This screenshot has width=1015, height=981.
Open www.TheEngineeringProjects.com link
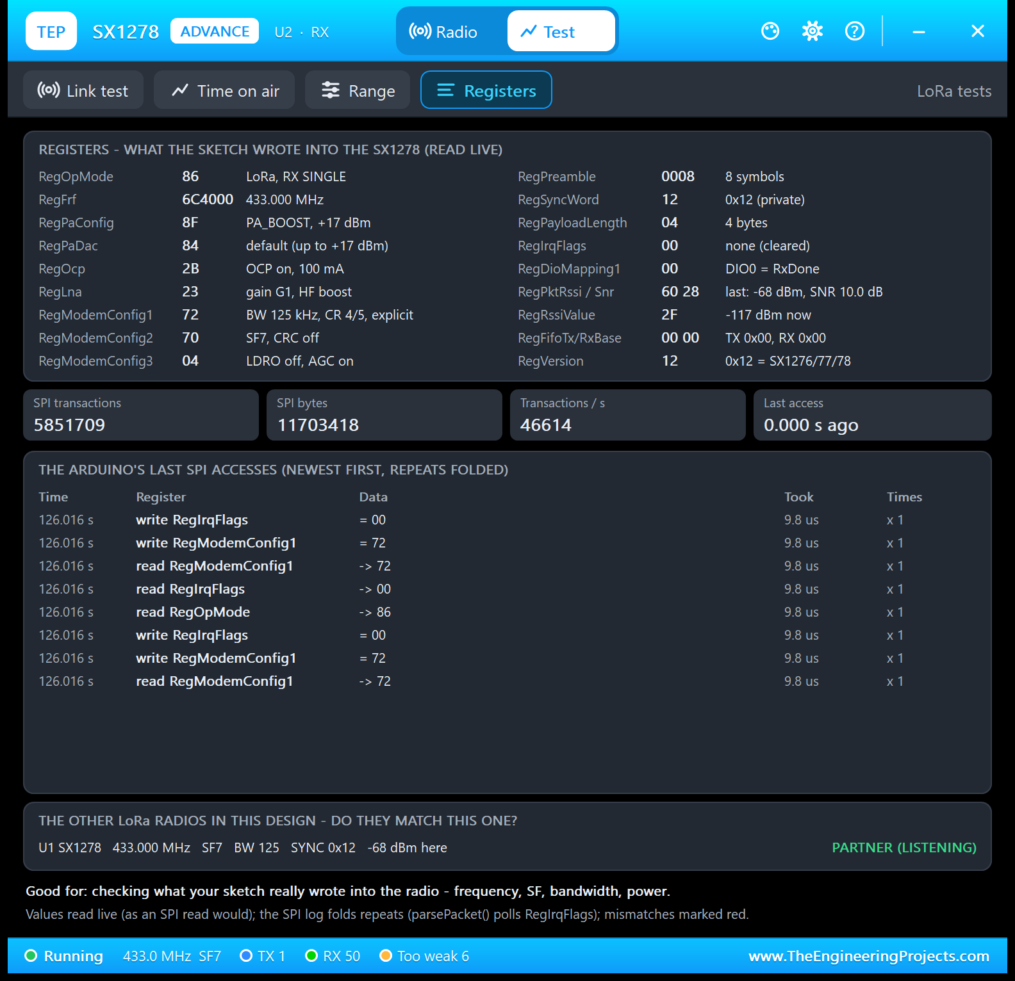pyautogui.click(x=869, y=956)
